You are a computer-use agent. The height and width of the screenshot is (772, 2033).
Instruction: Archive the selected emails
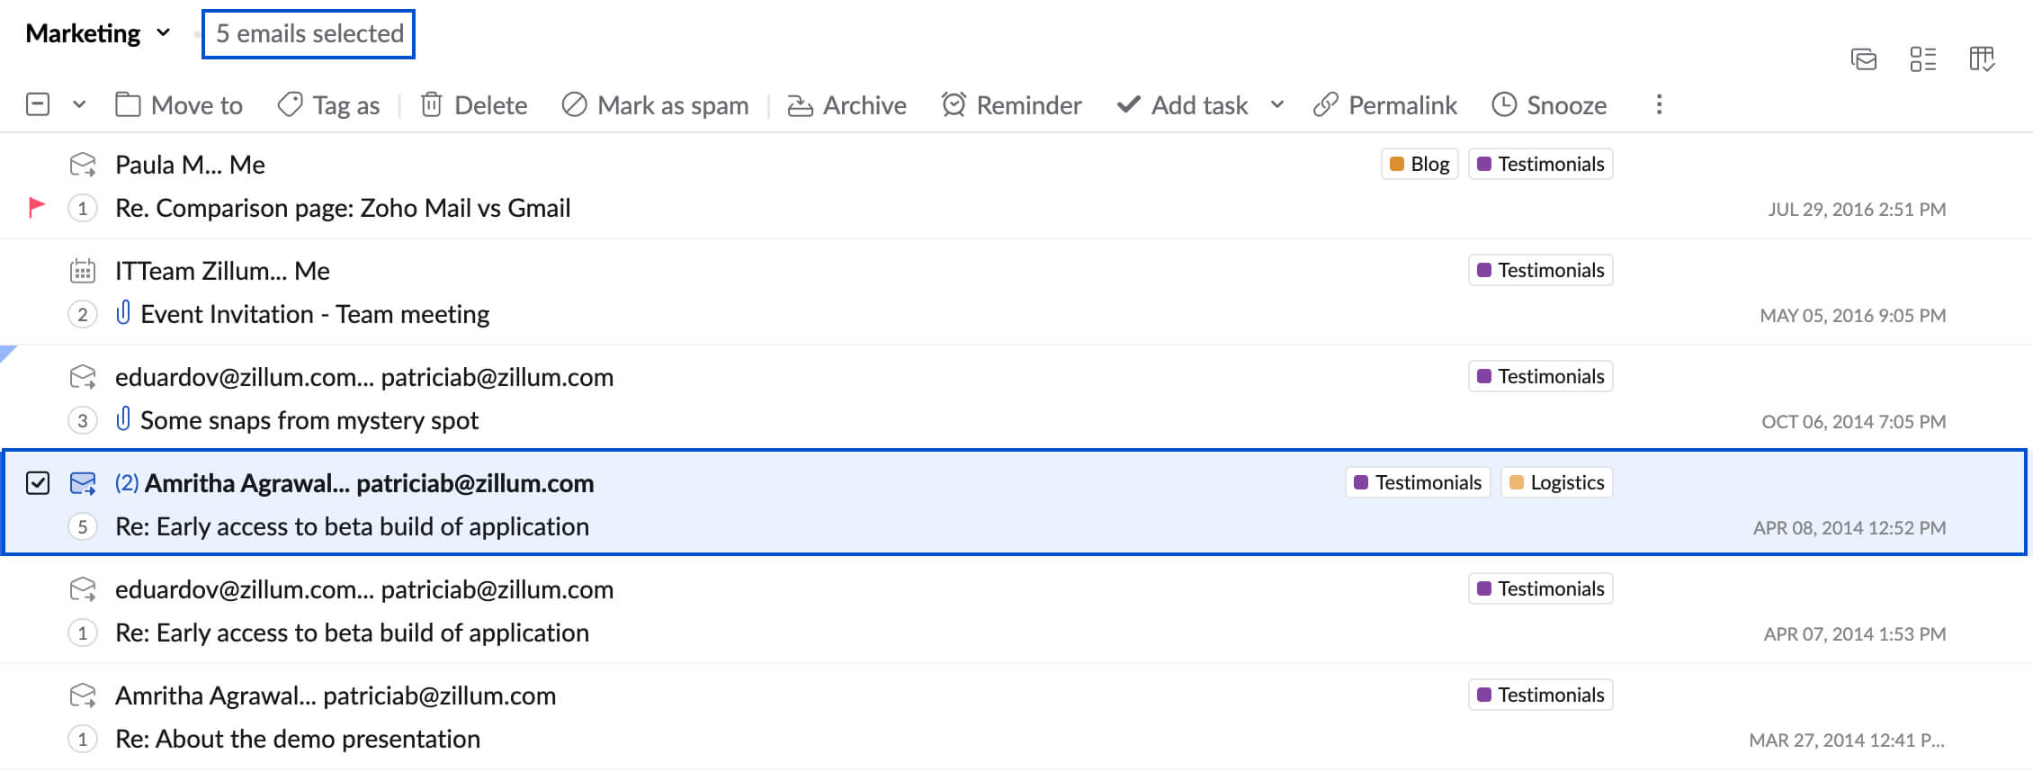click(x=847, y=105)
